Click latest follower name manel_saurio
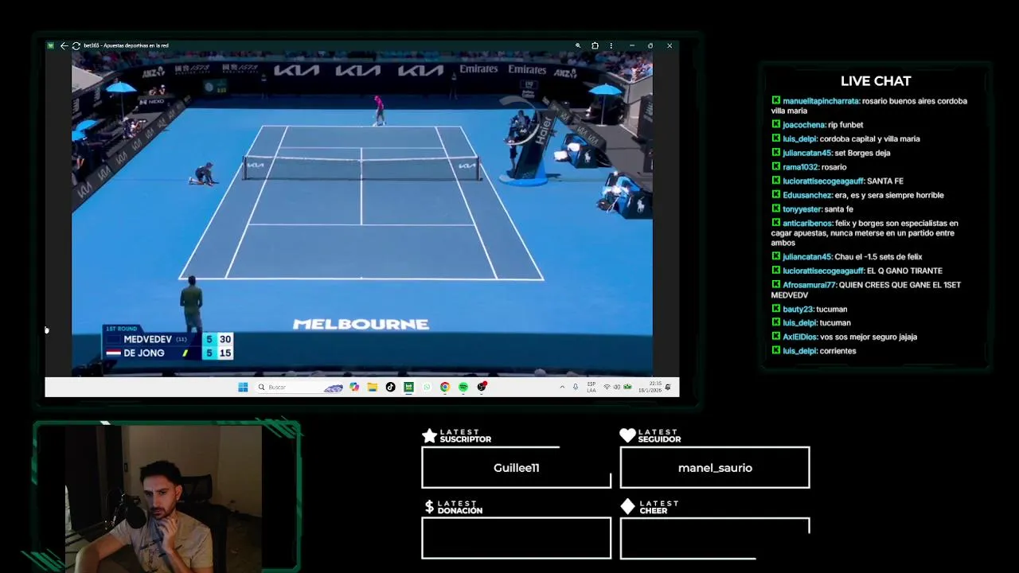The image size is (1019, 573). [715, 468]
